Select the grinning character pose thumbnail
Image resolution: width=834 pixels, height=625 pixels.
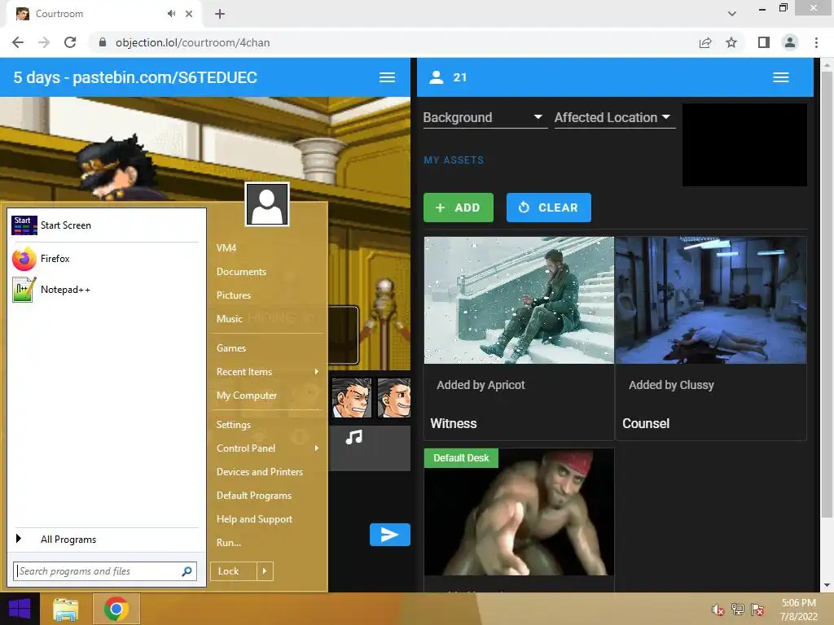pos(394,397)
